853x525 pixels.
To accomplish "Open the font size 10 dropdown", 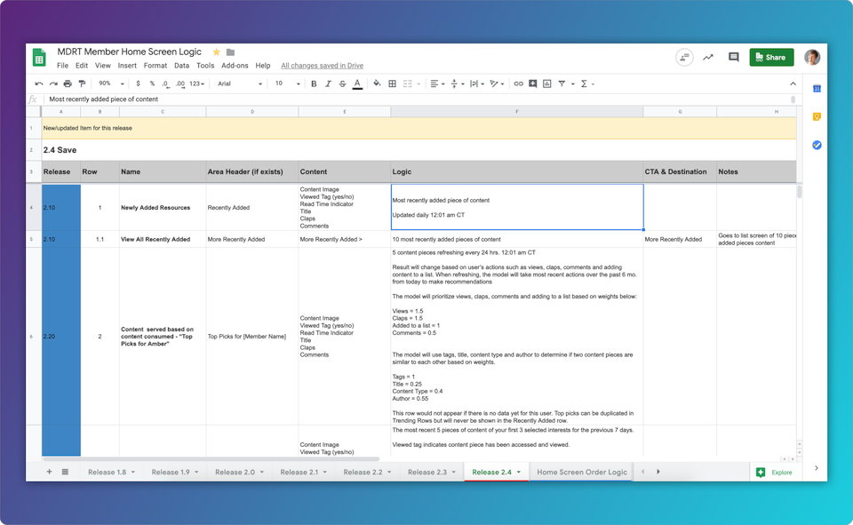I will [x=287, y=84].
